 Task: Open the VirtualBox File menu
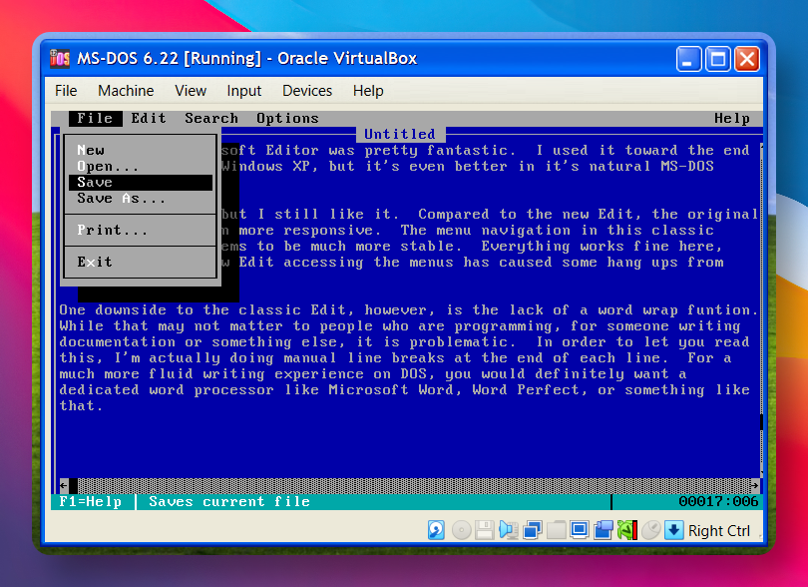[x=66, y=91]
